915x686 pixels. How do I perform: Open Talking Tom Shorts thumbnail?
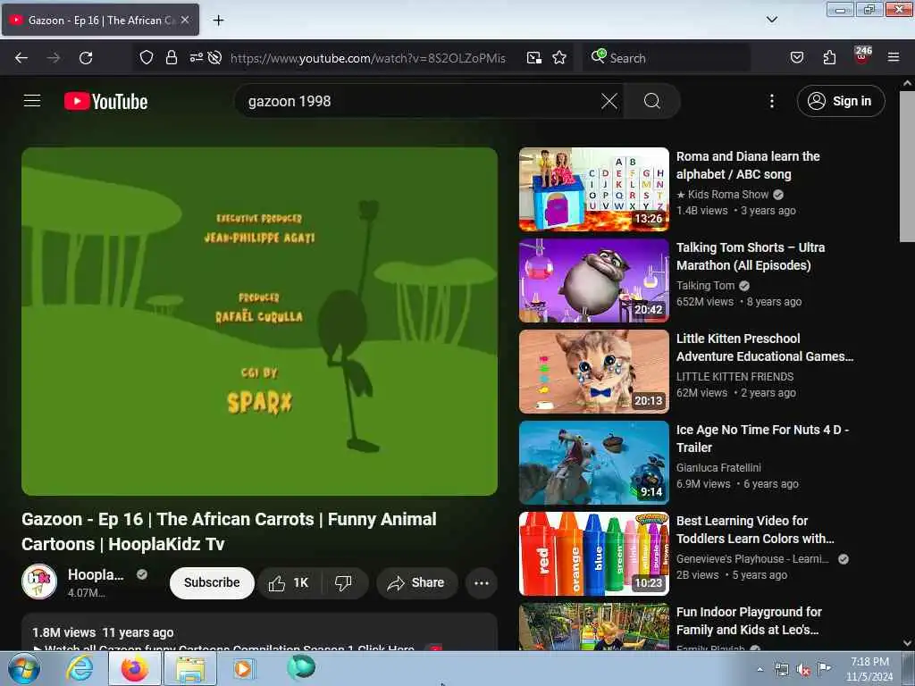[x=594, y=280]
